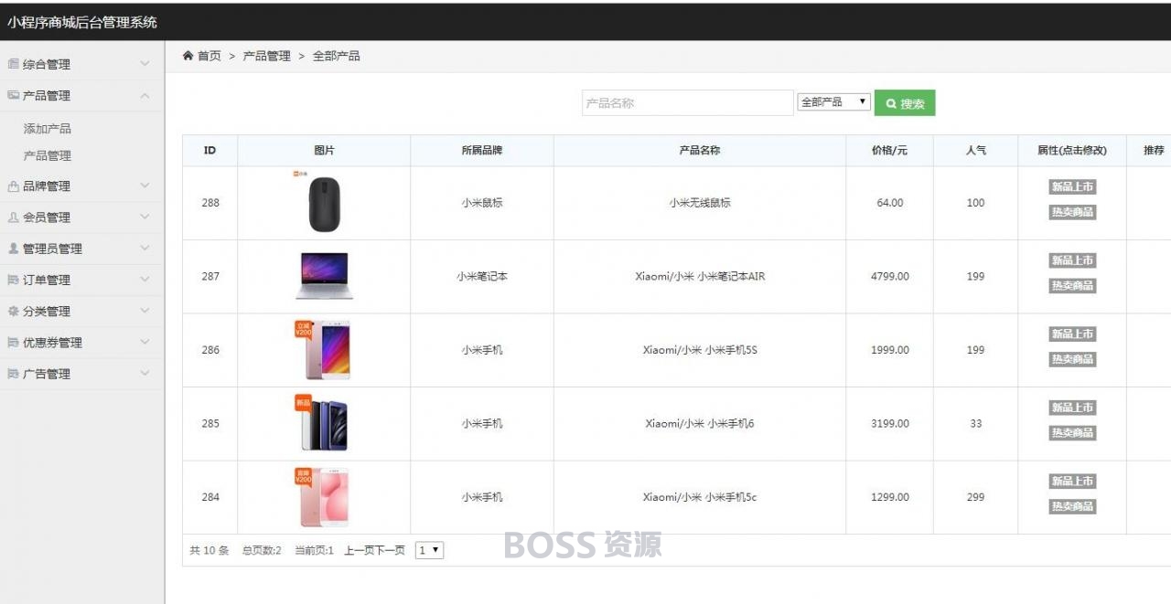1171x604 pixels.
Task: Toggle 新品上市 tag for 小米手机5c
Action: pyautogui.click(x=1072, y=482)
